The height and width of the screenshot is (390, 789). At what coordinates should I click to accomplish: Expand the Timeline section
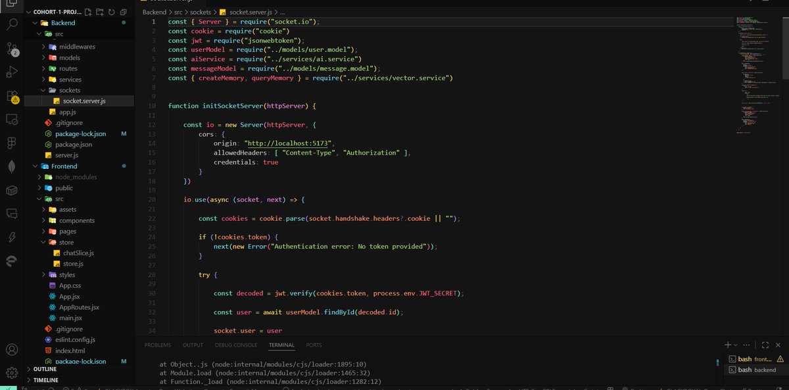coord(79,380)
